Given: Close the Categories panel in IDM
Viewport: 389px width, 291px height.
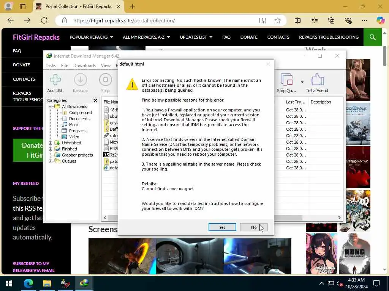Looking at the screenshot, I should pos(95,100).
